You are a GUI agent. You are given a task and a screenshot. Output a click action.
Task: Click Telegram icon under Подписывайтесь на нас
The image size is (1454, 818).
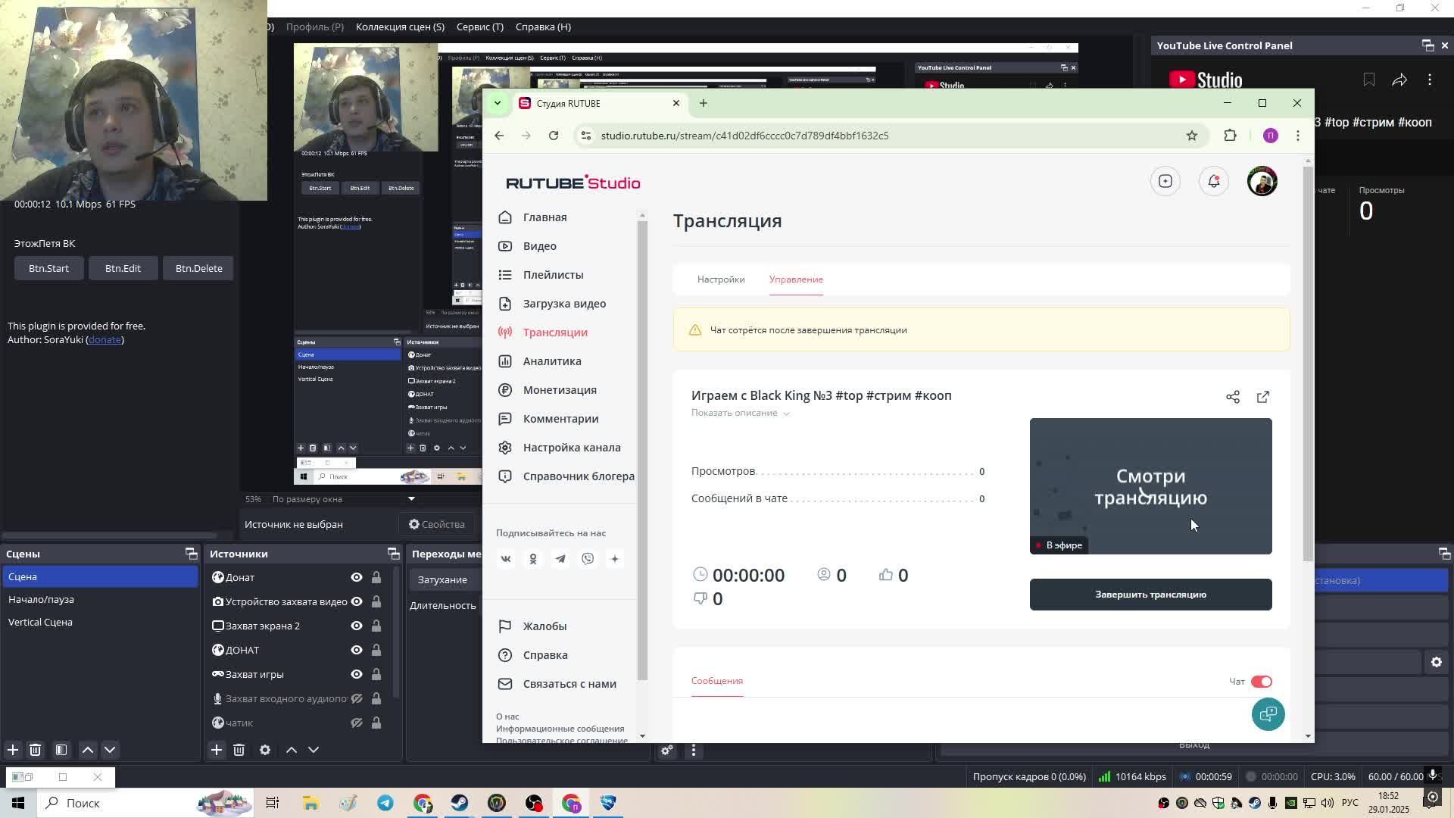(x=560, y=559)
